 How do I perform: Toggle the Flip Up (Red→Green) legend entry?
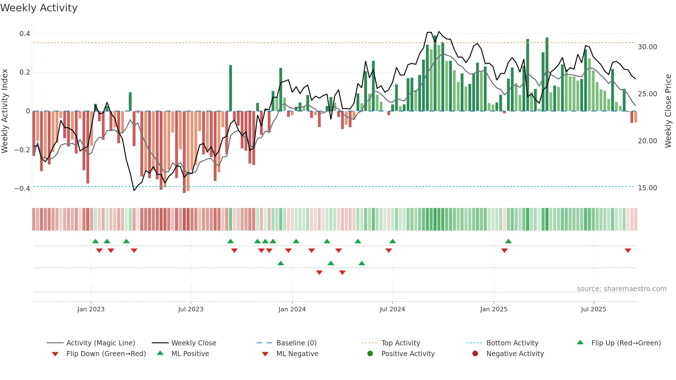tap(619, 343)
